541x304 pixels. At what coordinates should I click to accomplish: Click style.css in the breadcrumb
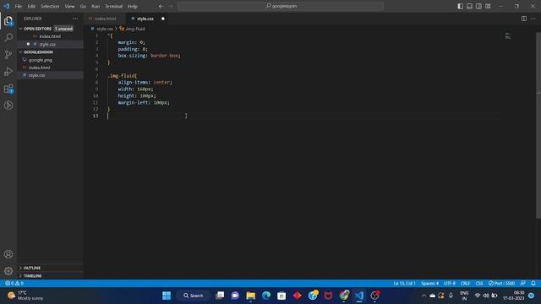click(105, 29)
